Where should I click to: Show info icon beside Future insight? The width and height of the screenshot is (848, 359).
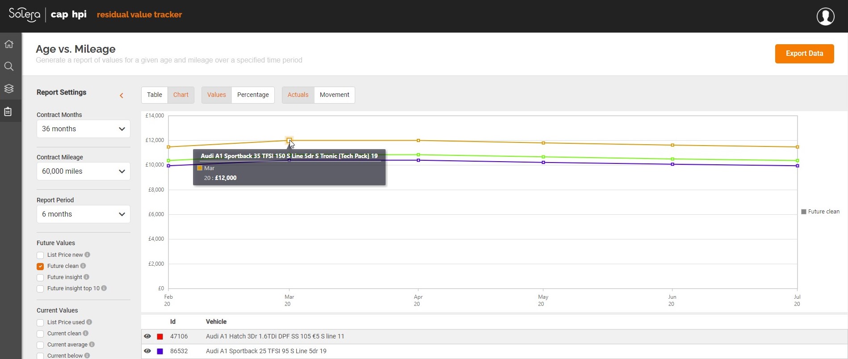tap(87, 277)
